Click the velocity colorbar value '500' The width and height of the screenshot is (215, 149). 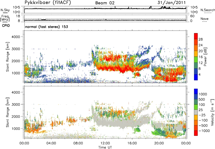(202, 99)
